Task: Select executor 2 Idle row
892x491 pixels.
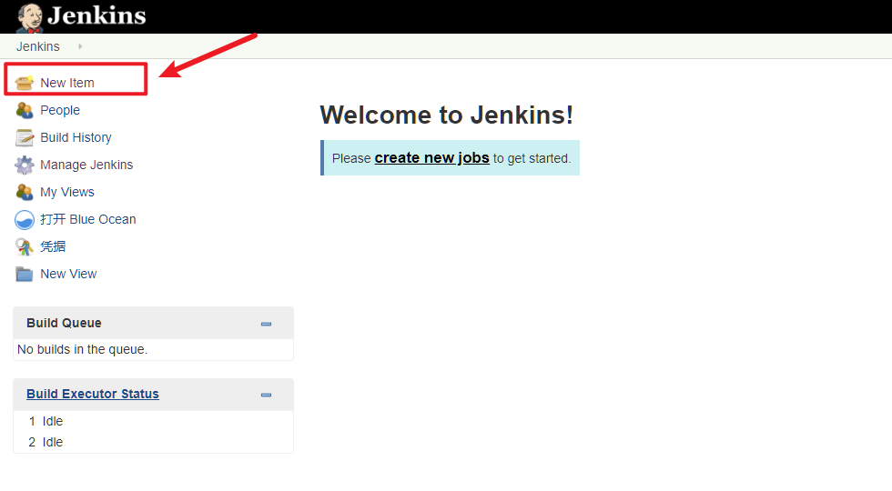Action: tap(153, 442)
